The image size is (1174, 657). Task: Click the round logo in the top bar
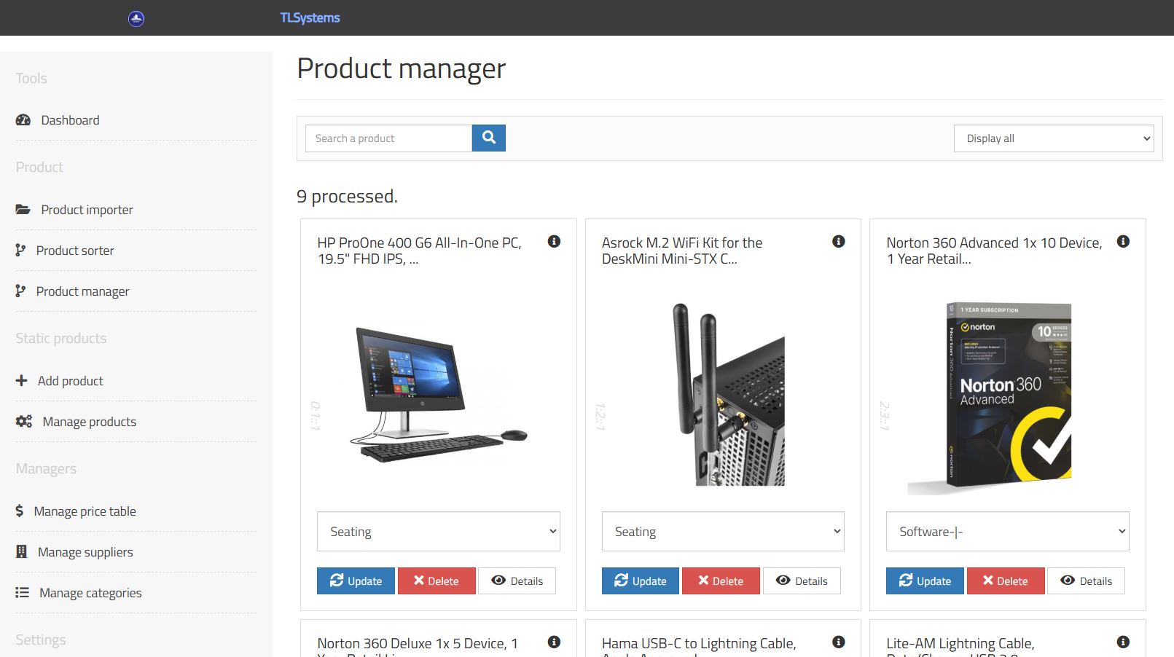click(136, 19)
